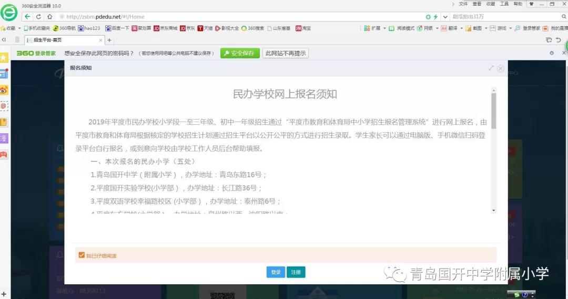Viewport: 568px width, 299px height.
Task: Open the 手机收藏夹 bookmark
Action: click(37, 28)
